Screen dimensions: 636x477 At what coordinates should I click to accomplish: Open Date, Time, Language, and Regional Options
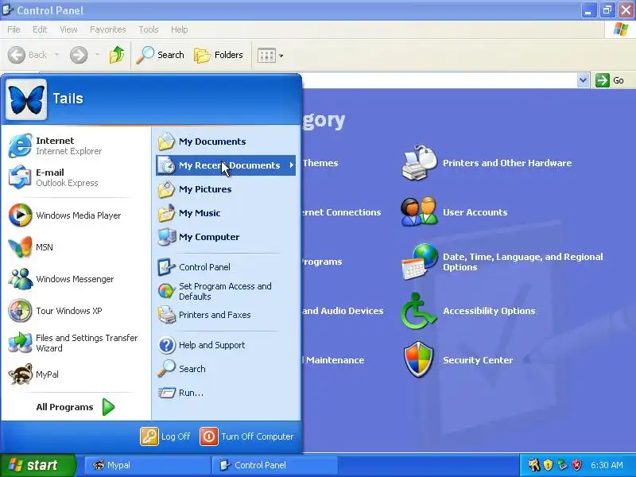(502, 262)
